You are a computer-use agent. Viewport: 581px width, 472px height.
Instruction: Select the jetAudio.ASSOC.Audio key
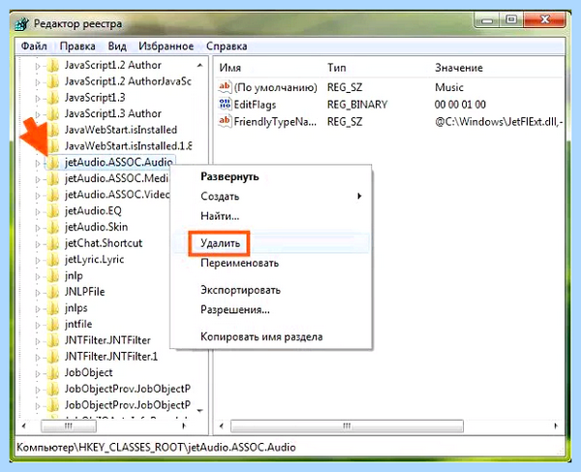[x=118, y=163]
